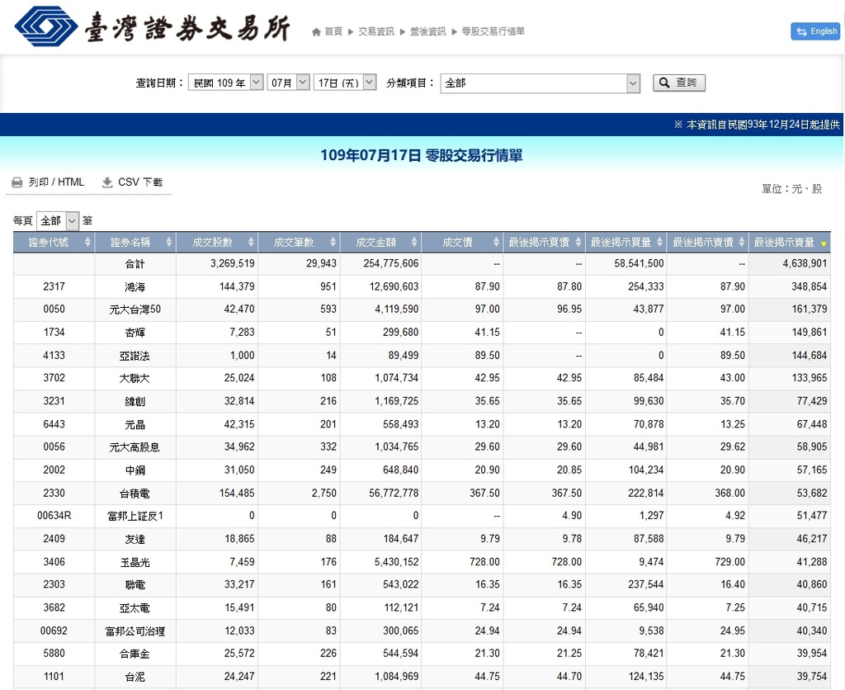Click the home icon in breadcrumb

click(x=316, y=32)
